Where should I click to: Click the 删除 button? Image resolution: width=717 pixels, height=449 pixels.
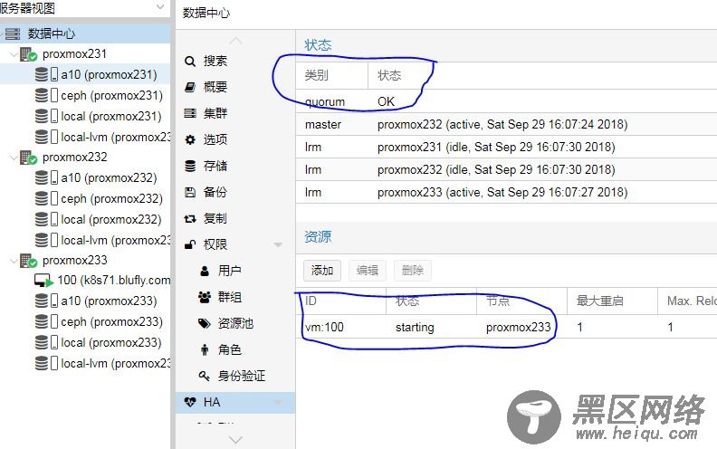(413, 271)
